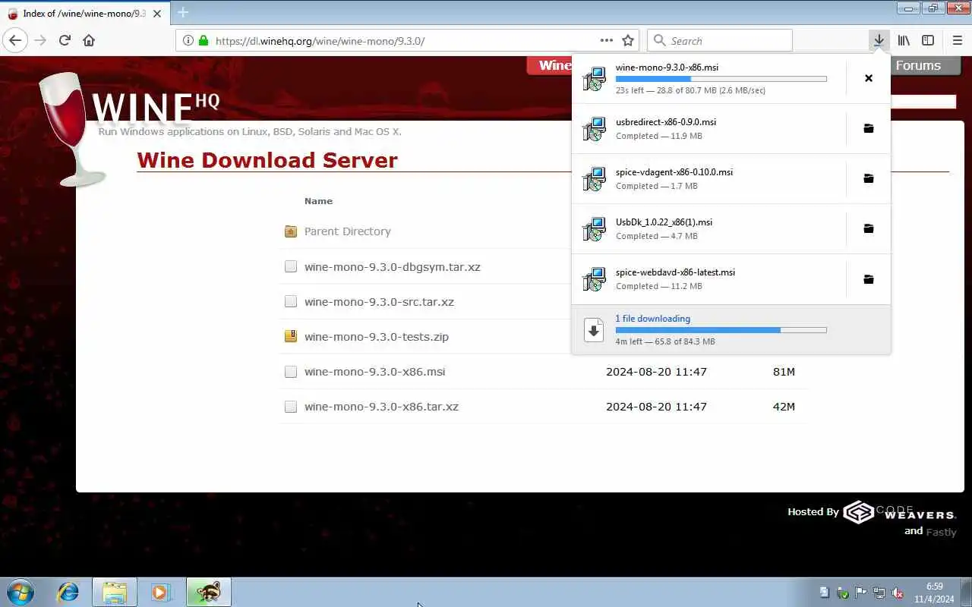
Task: Click the green secure connection padlock
Action: pyautogui.click(x=203, y=40)
